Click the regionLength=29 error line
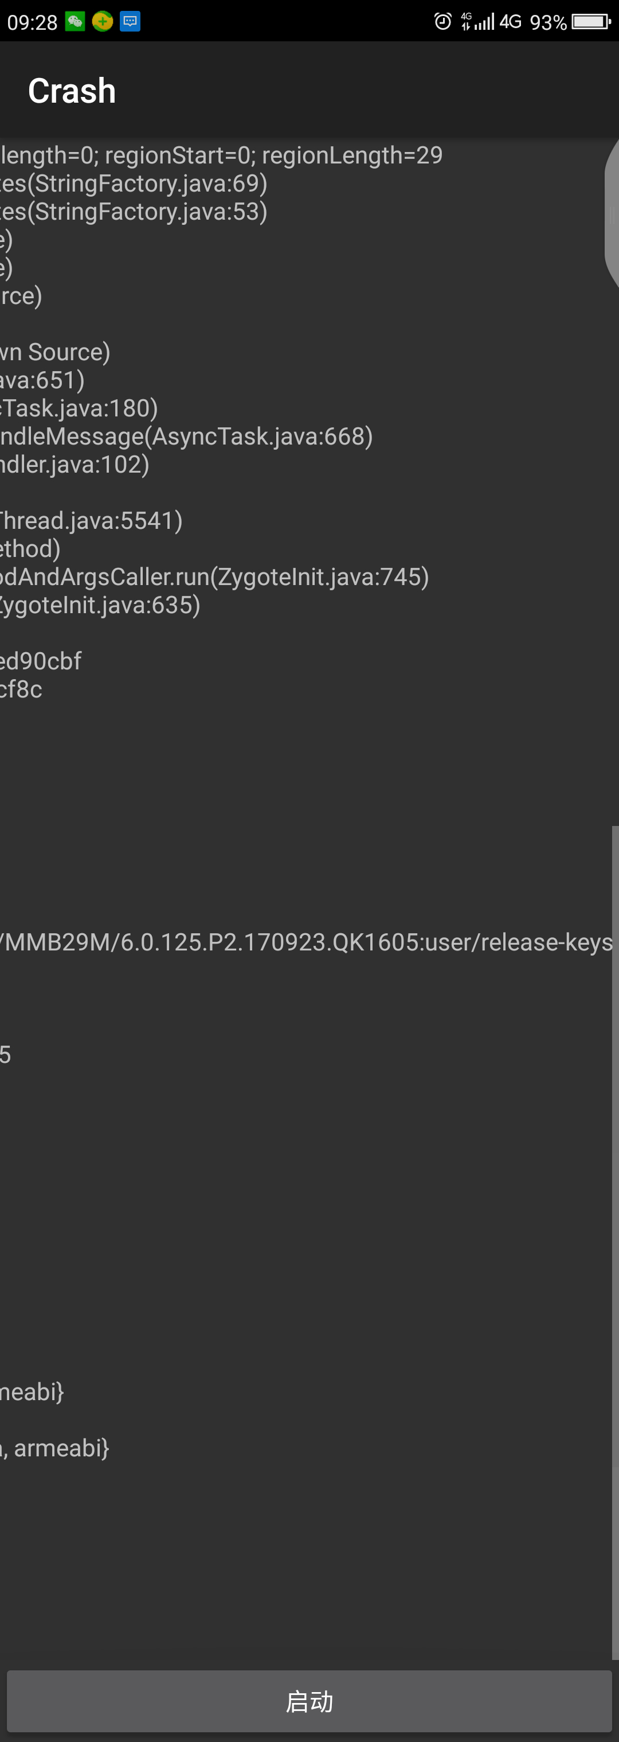 221,155
